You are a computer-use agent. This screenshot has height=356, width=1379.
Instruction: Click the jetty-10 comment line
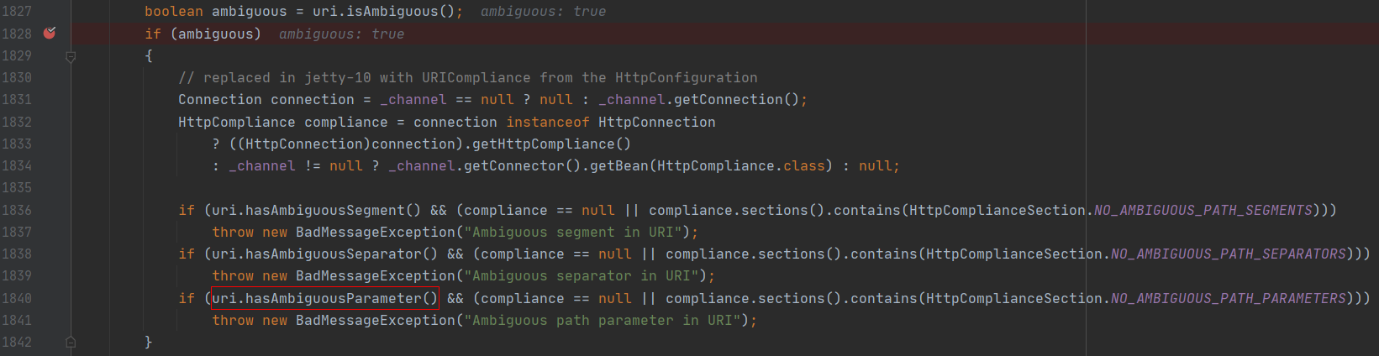tap(467, 77)
